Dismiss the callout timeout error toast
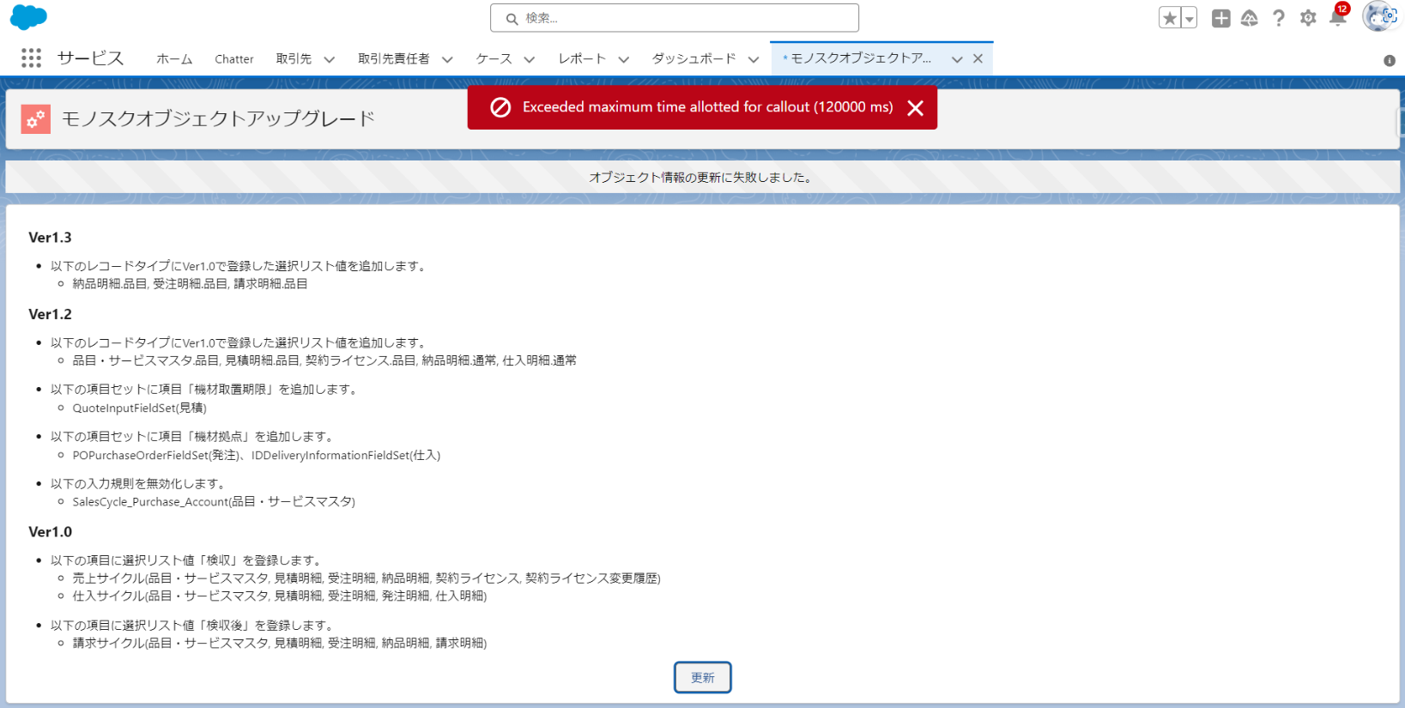 916,108
